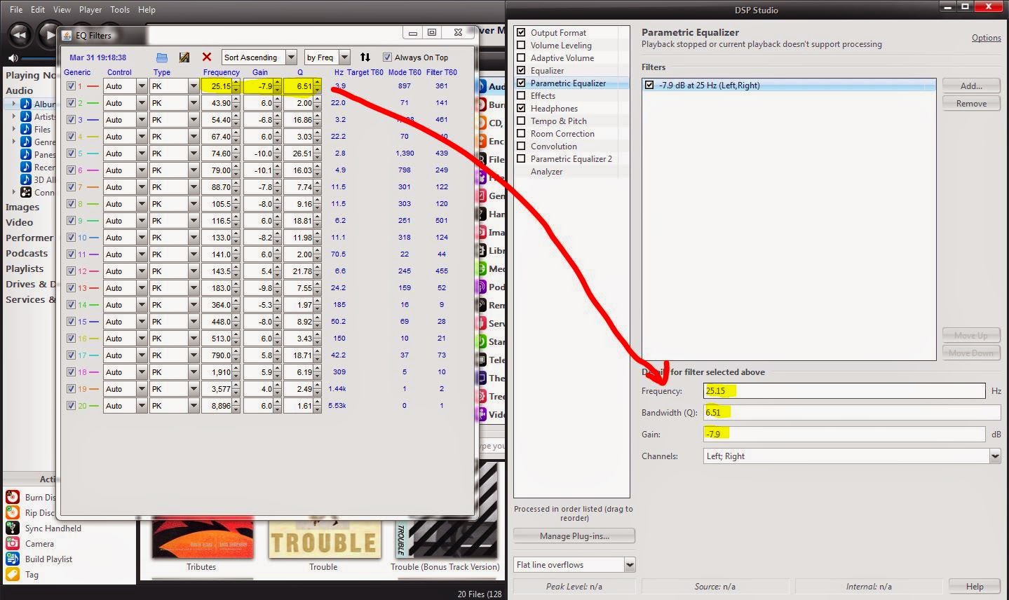The image size is (1009, 600).
Task: Click the red X delete icon in EQ Filters
Action: point(207,57)
